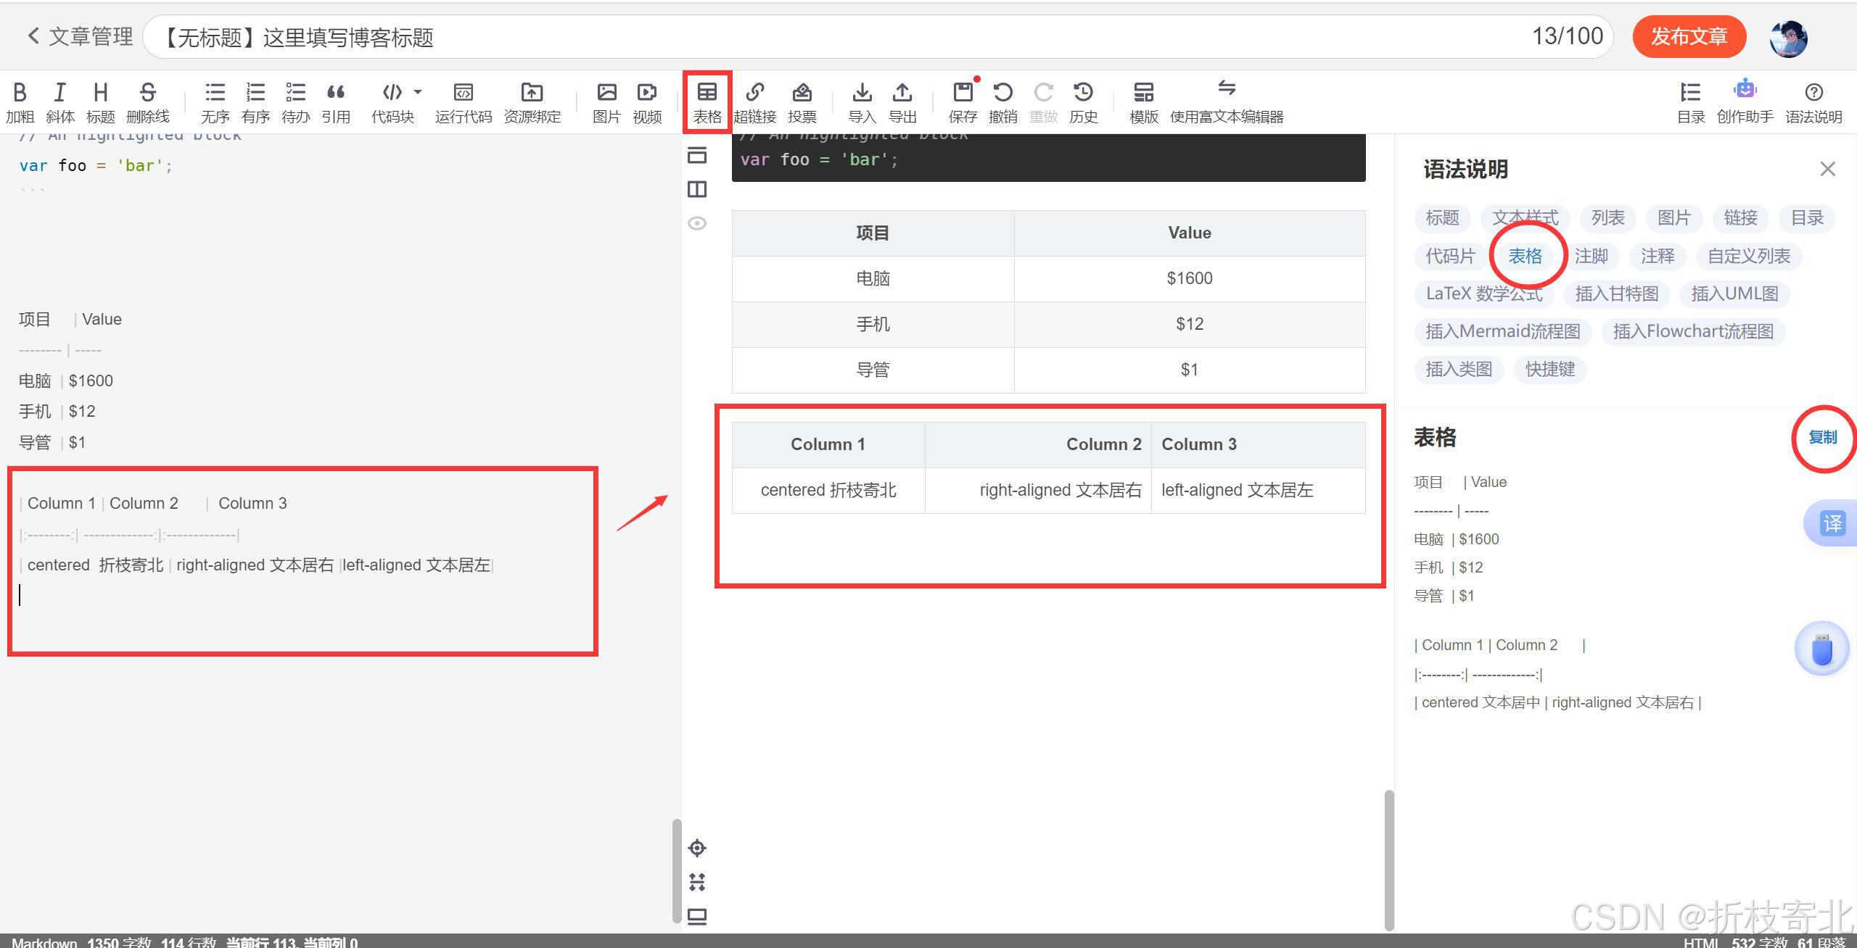1857x948 pixels.
Task: Select the 列表 syntax tag
Action: point(1608,217)
